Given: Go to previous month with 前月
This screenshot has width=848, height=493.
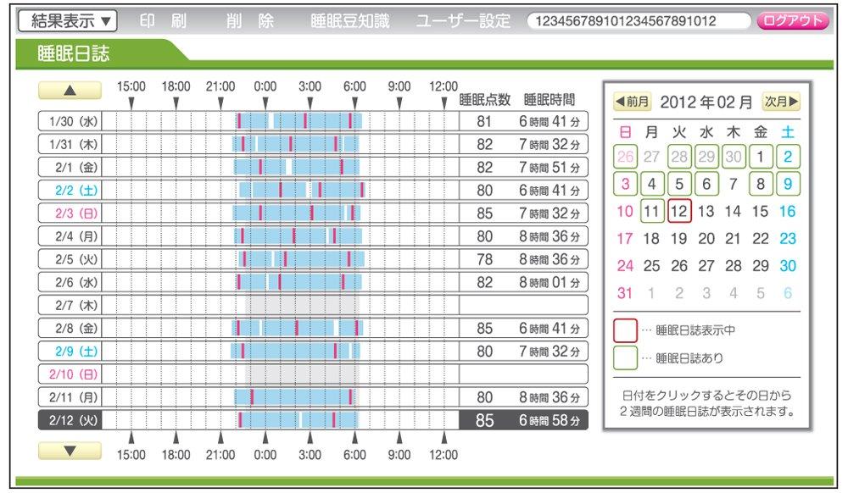Looking at the screenshot, I should [x=633, y=102].
